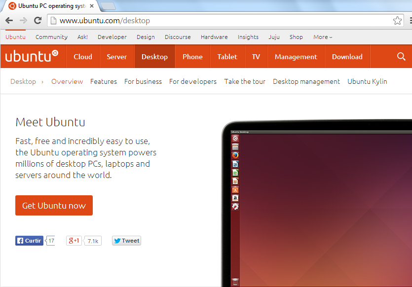The height and width of the screenshot is (287, 412).
Task: Open the Chrome menu icon
Action: (411, 21)
